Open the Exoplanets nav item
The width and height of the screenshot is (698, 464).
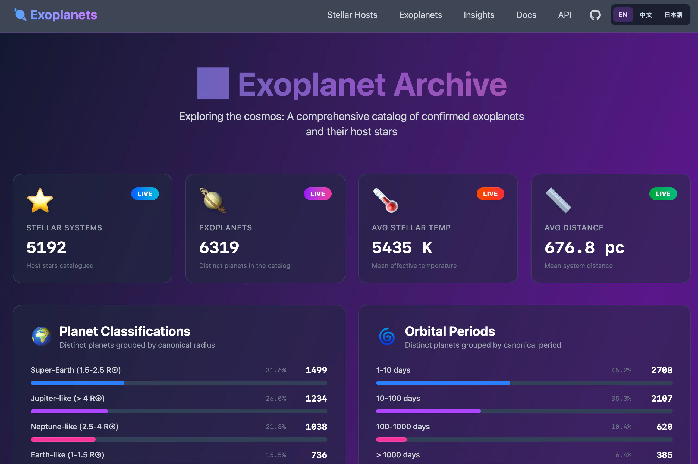click(x=420, y=15)
